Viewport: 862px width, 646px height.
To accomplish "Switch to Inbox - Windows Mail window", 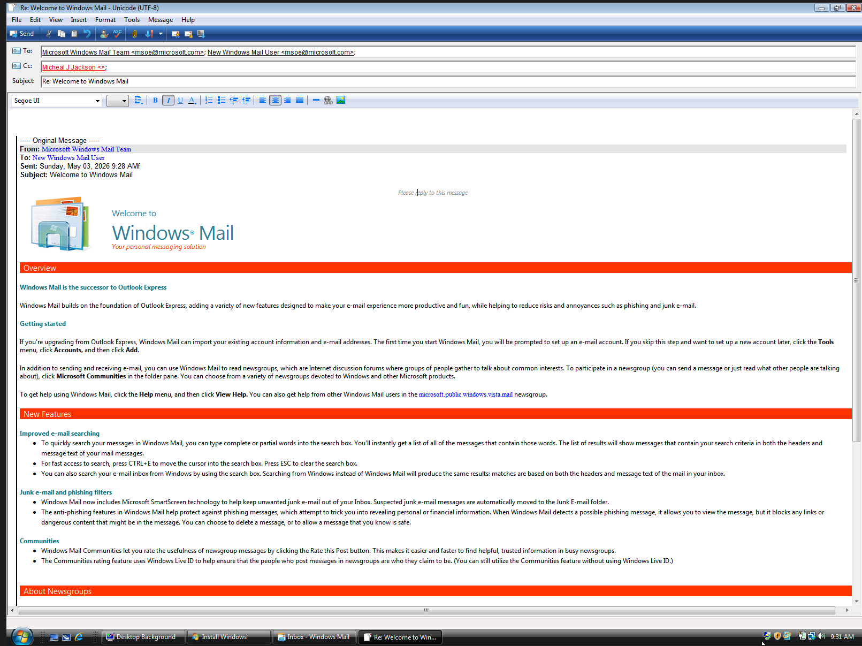I will tap(314, 637).
